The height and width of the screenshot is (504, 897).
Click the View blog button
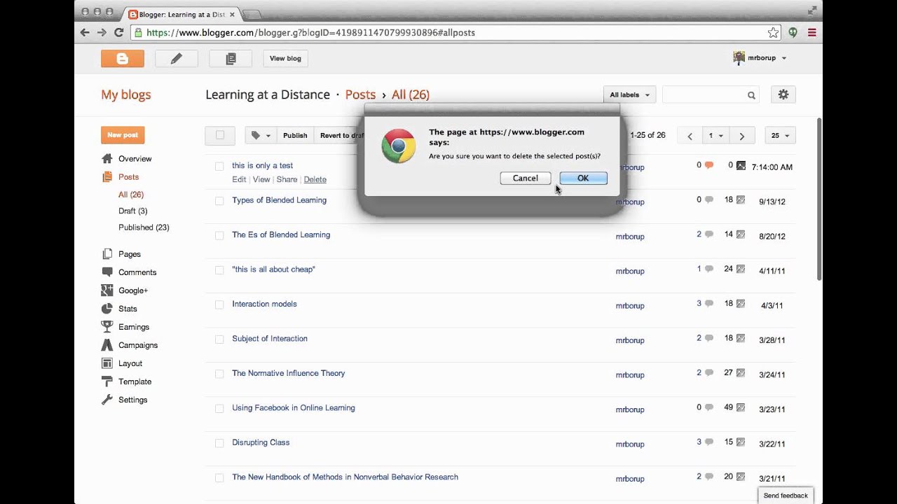[x=285, y=59]
